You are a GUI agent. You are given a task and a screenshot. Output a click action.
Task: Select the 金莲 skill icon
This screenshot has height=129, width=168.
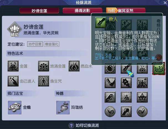13,66
